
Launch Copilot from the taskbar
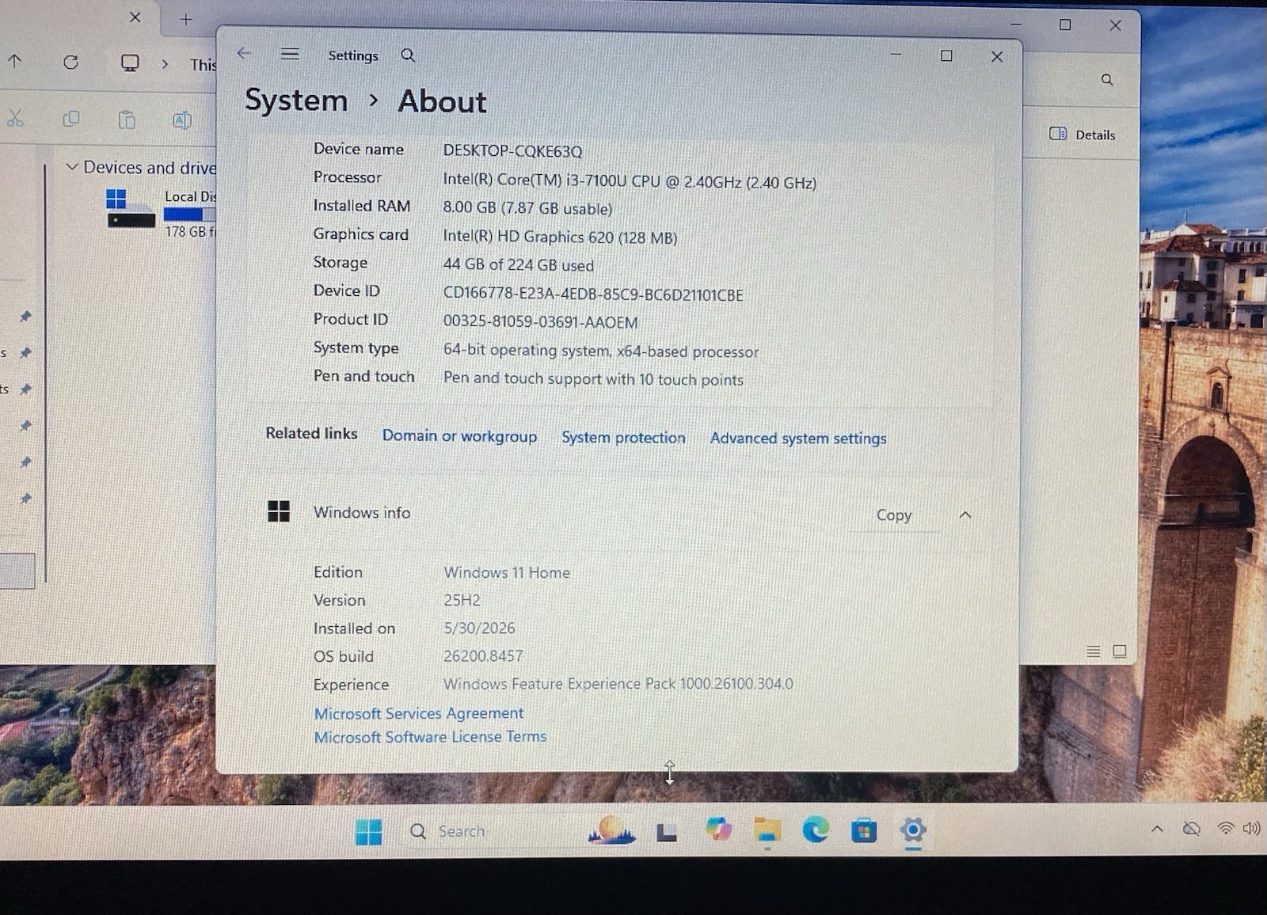click(718, 830)
